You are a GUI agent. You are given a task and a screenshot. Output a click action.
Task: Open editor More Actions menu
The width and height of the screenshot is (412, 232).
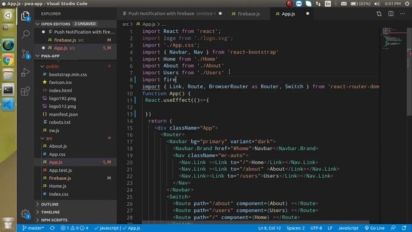tap(402, 14)
